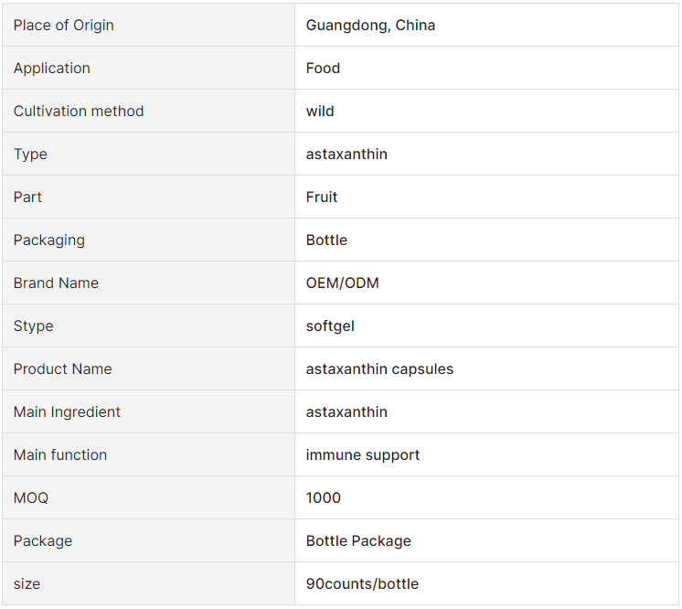The height and width of the screenshot is (609, 682).
Task: Click the Packaging attribute label
Action: pos(49,240)
